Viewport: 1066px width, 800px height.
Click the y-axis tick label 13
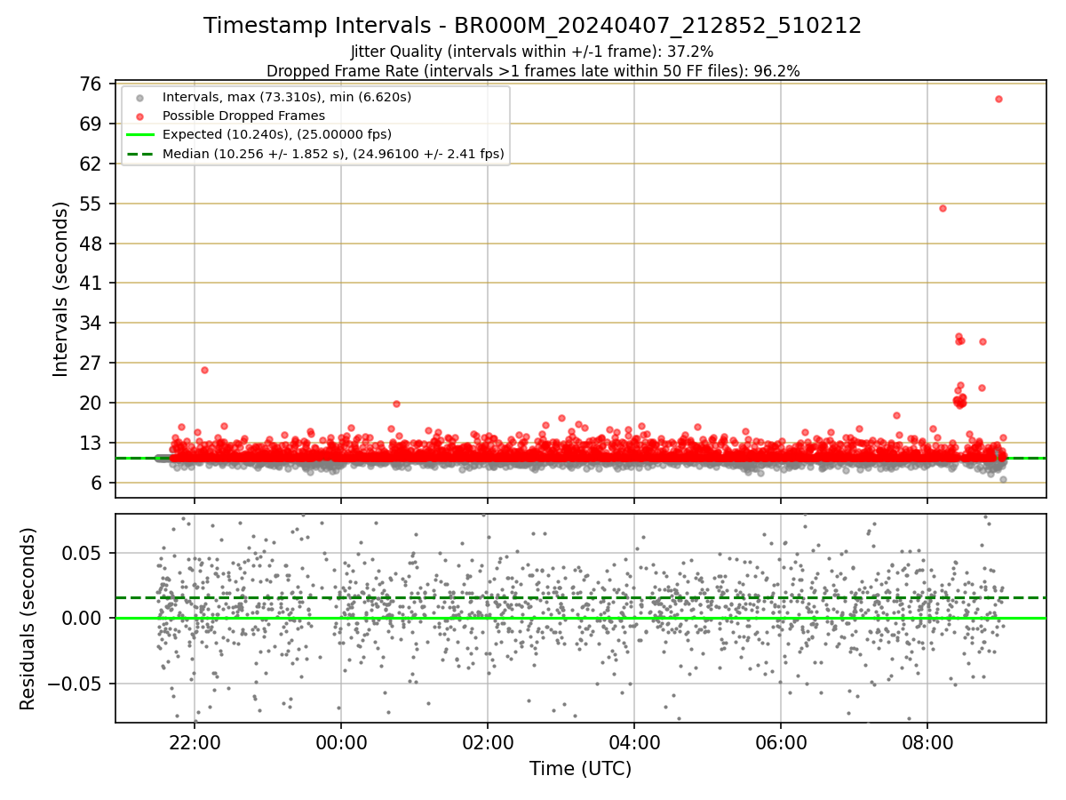[x=89, y=443]
